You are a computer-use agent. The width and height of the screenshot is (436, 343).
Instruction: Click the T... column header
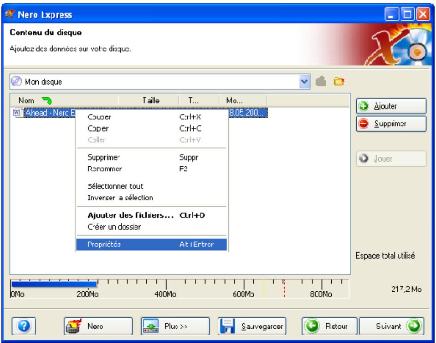pos(199,101)
